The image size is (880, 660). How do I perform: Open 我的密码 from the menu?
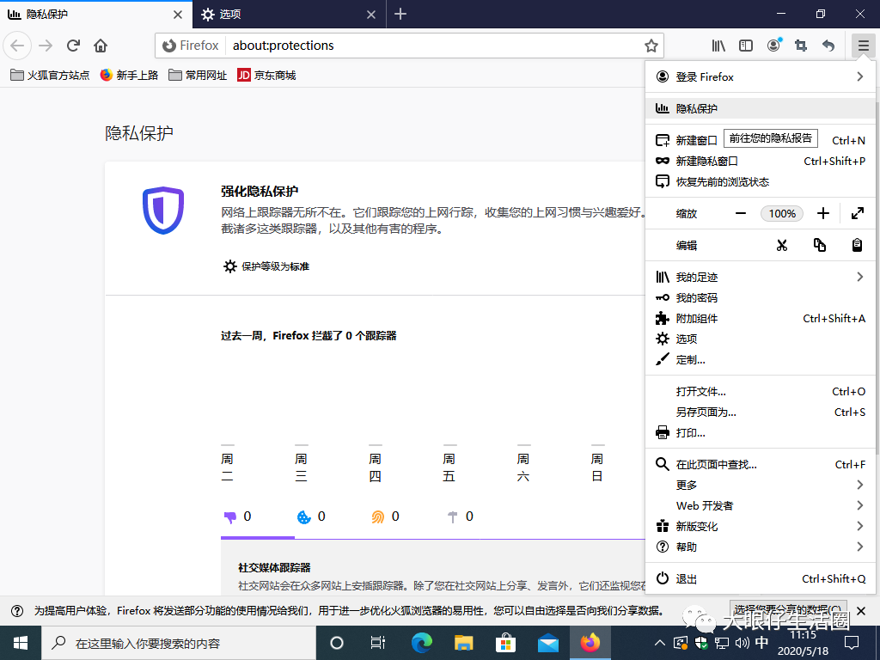[x=760, y=298]
